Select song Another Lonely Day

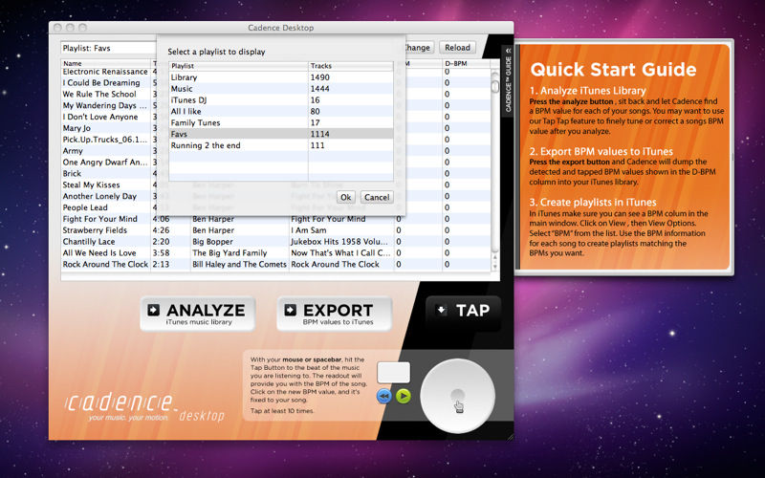click(x=99, y=196)
